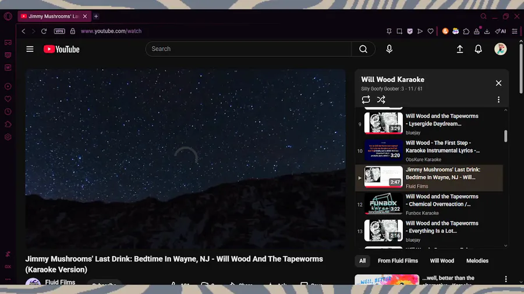Add page to bookmarks with heart icon

[430, 31]
